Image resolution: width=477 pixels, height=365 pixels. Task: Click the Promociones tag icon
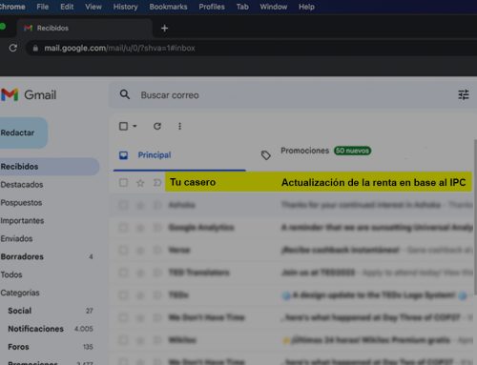coord(266,155)
